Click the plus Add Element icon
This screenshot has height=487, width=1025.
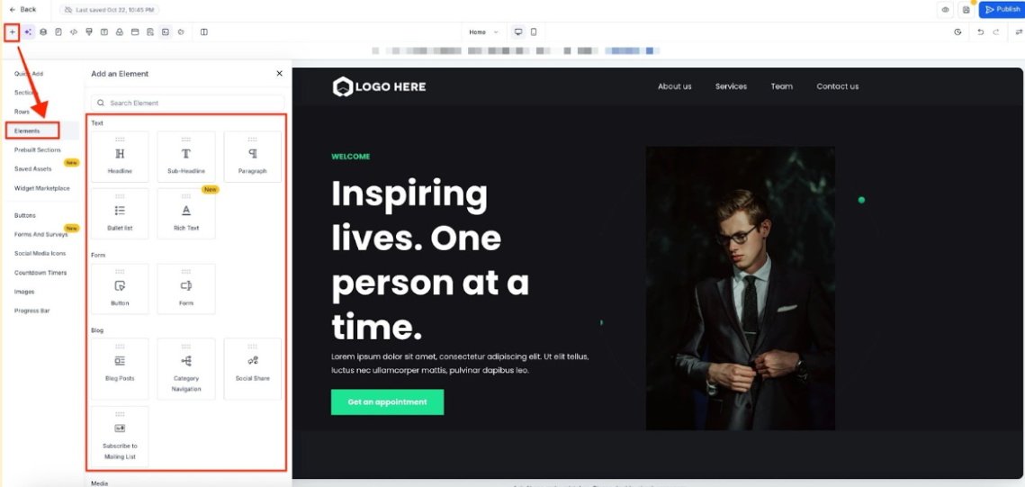12,32
